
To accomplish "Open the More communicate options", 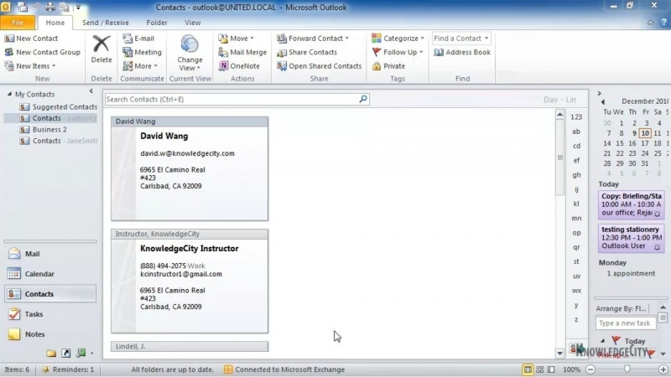I will coord(140,66).
